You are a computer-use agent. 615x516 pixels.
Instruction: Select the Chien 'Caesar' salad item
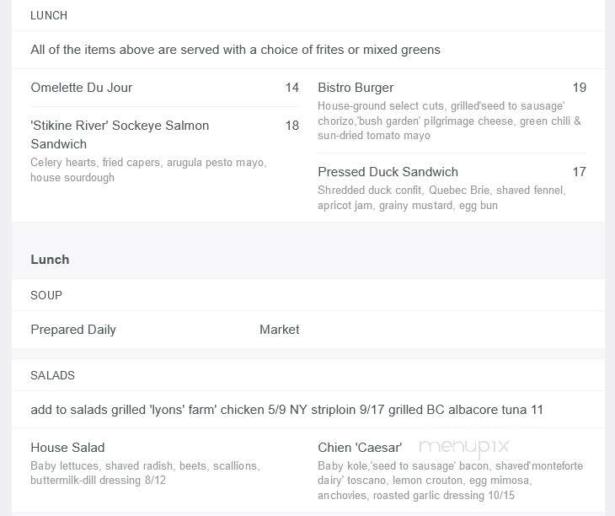[x=360, y=448]
